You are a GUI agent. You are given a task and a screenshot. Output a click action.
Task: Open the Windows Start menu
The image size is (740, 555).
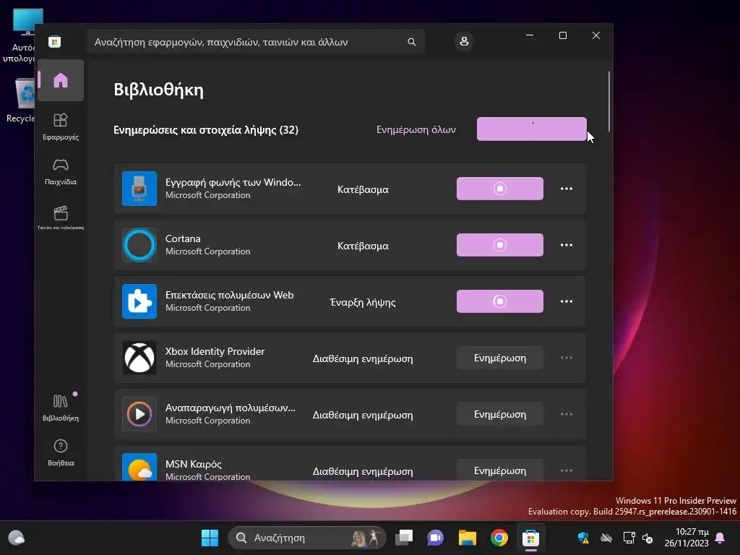210,538
